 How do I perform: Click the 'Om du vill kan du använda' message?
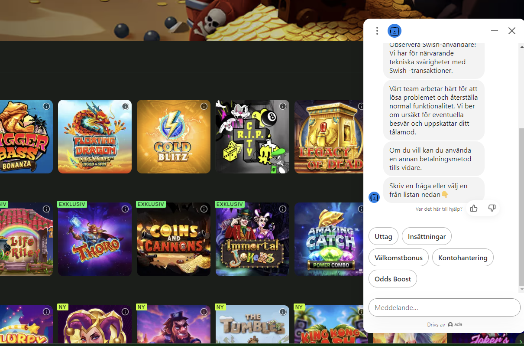[x=434, y=159]
